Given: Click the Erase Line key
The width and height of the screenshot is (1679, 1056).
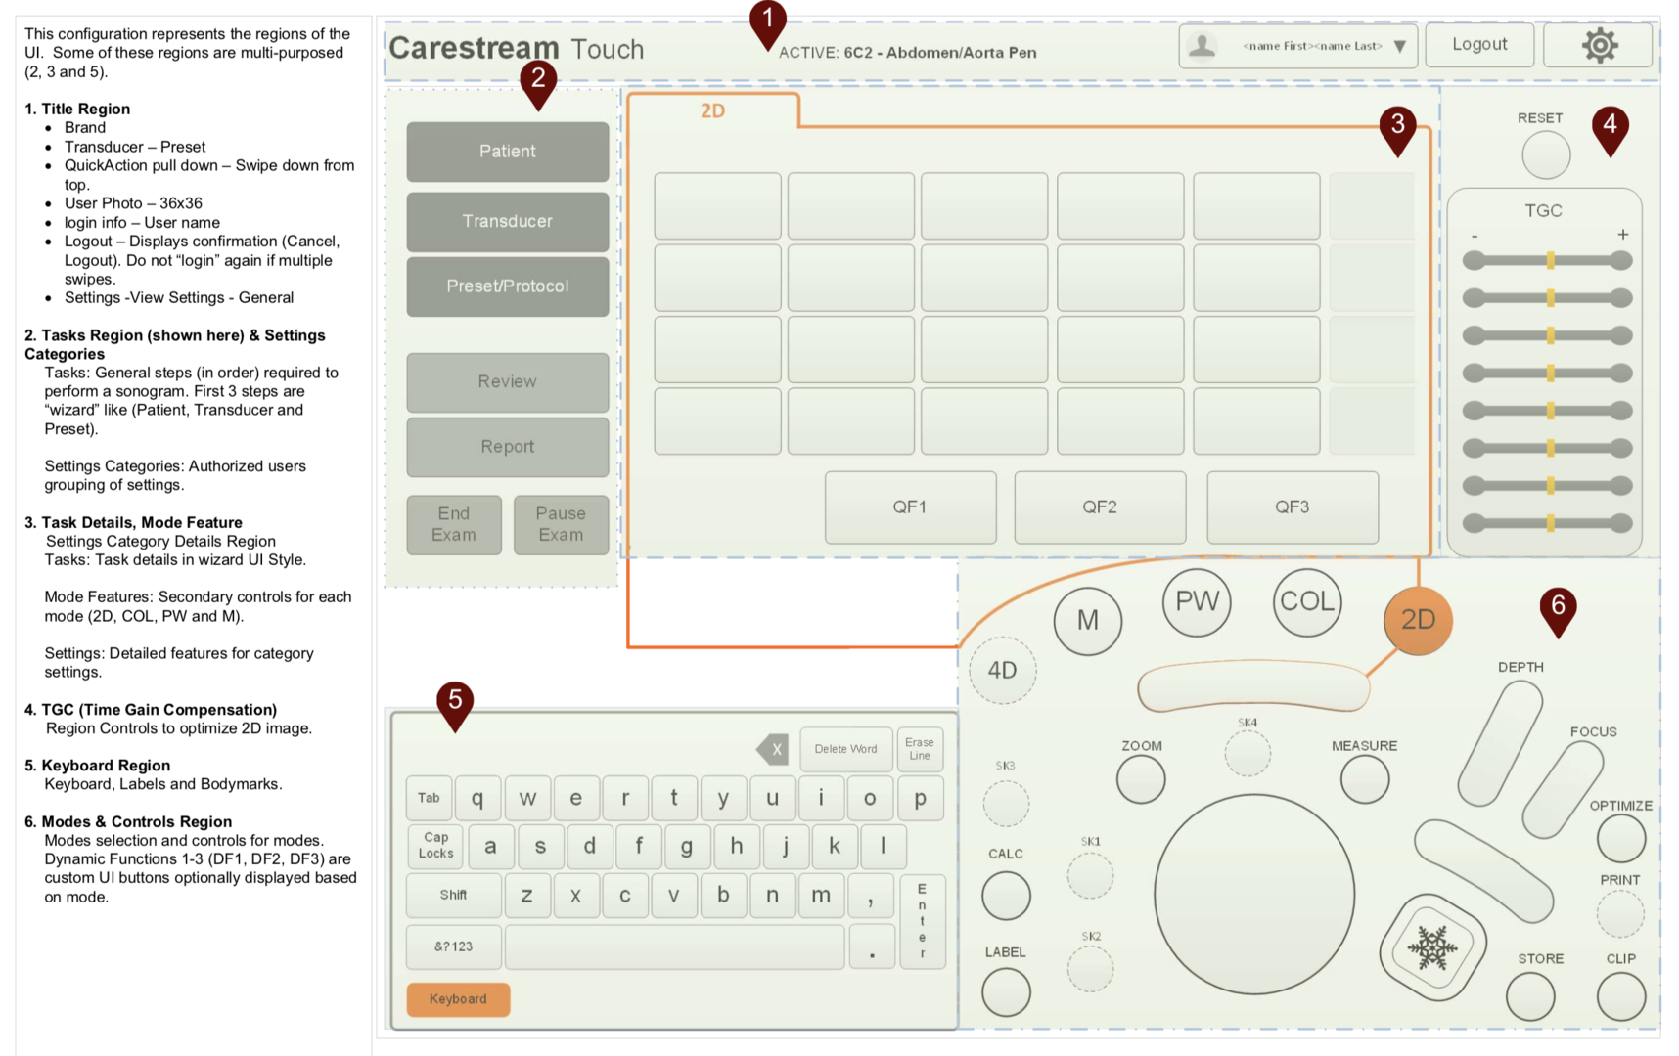Looking at the screenshot, I should (x=920, y=749).
